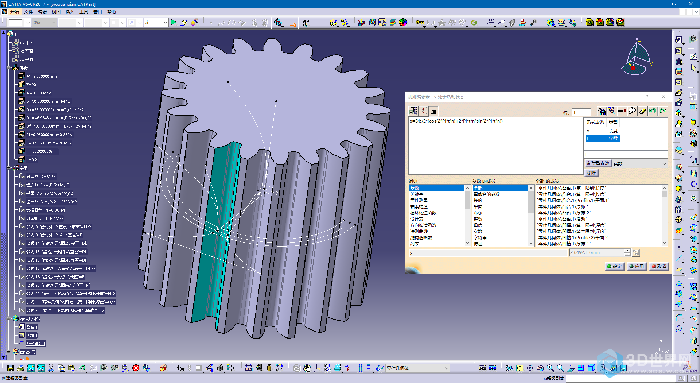
Task: Open the 工具 menu
Action: [x=84, y=12]
